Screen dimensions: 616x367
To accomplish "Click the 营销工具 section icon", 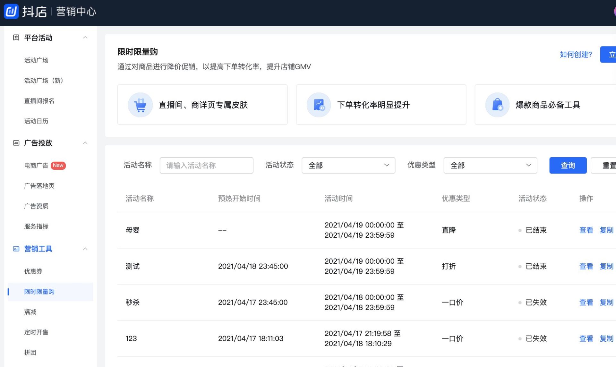I will 16,249.
